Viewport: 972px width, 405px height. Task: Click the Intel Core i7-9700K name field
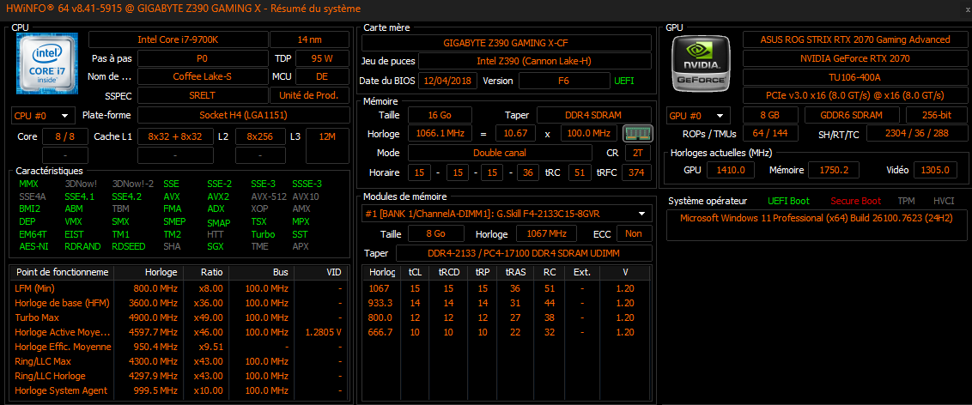tap(178, 39)
